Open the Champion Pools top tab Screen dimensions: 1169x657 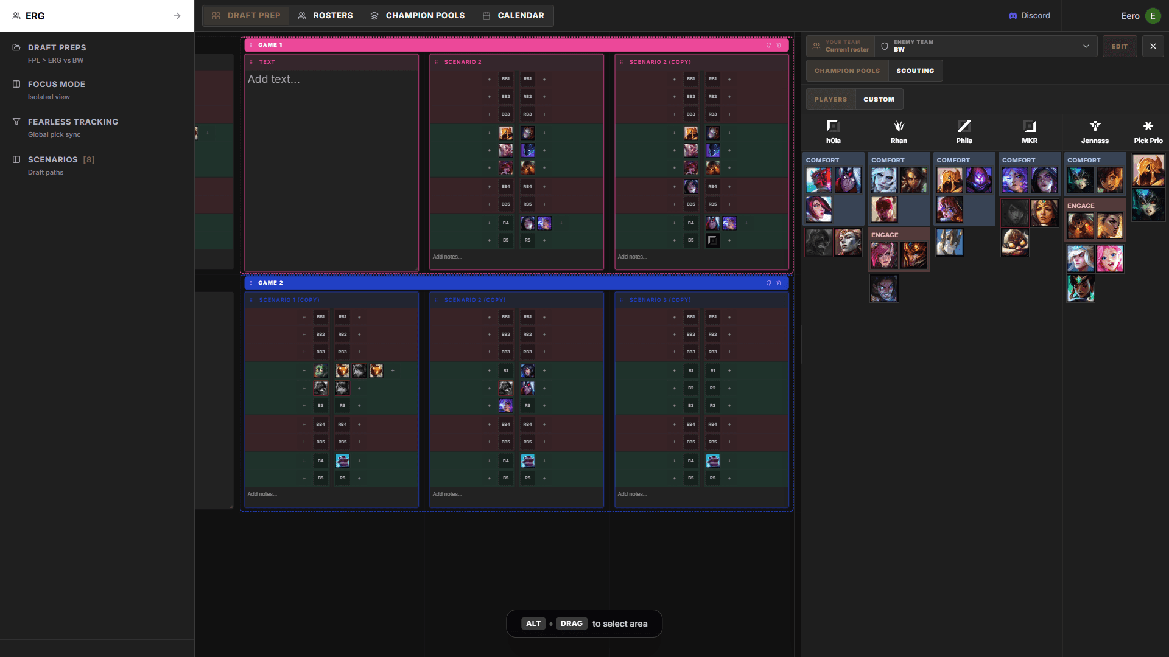(418, 16)
